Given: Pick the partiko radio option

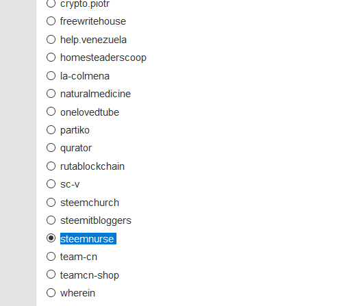Looking at the screenshot, I should point(51,130).
